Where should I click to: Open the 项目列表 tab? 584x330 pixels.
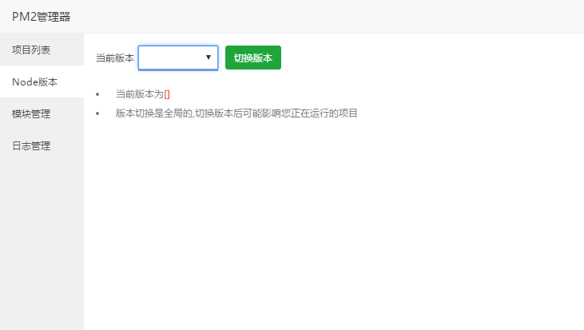(x=42, y=50)
